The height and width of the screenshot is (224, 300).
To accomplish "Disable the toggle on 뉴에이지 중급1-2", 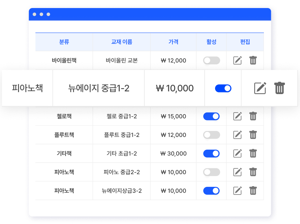I will coord(223,88).
